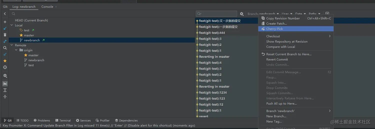Collapse the Local branches node
The height and width of the screenshot is (129, 375).
click(12, 25)
